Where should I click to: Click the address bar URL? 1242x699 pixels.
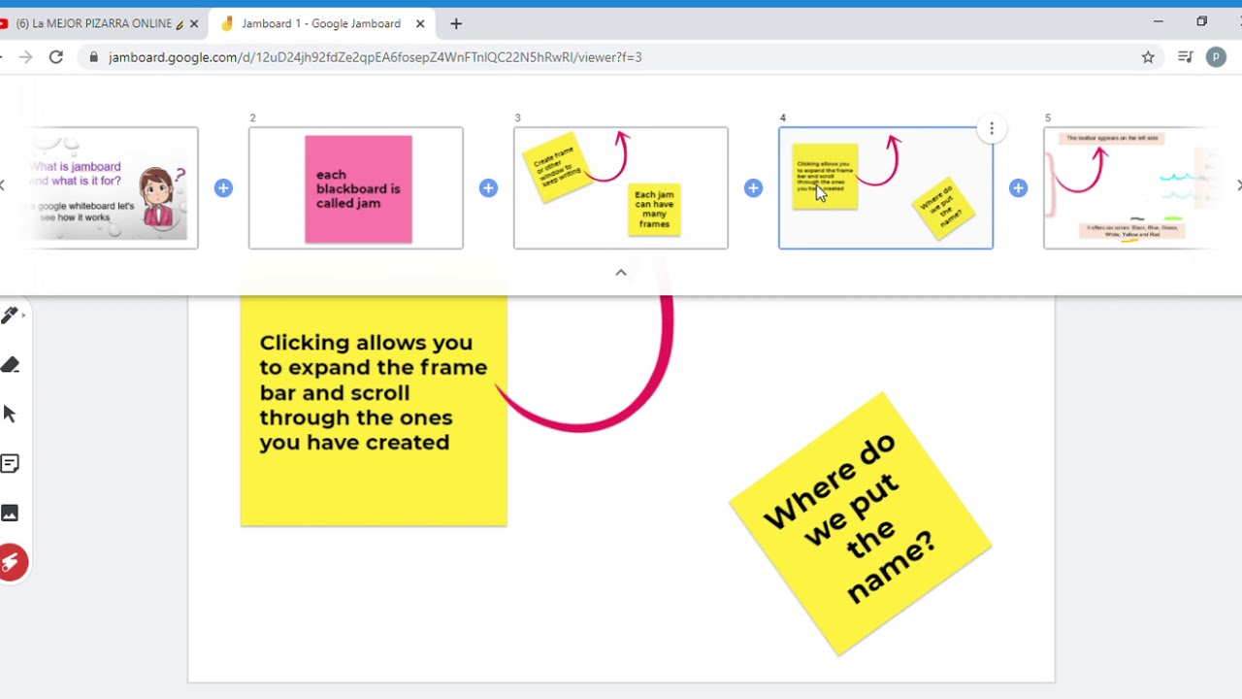pyautogui.click(x=375, y=57)
